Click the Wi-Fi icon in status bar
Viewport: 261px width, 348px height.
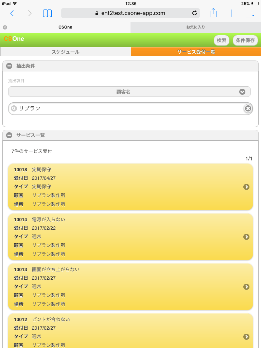tap(15, 3)
